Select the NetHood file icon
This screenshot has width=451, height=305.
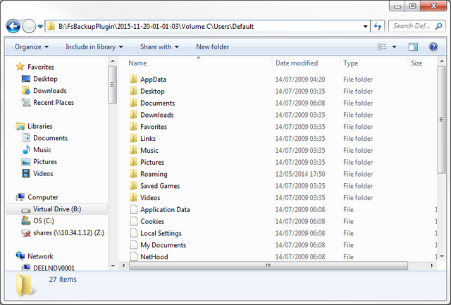click(133, 256)
